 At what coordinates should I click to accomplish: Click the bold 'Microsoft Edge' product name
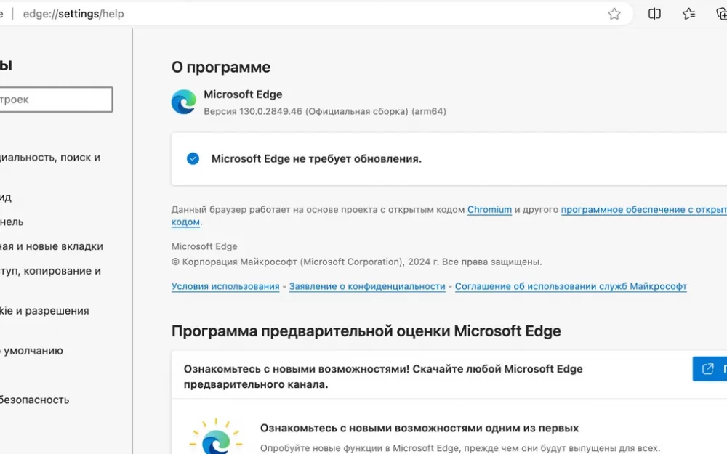point(243,94)
